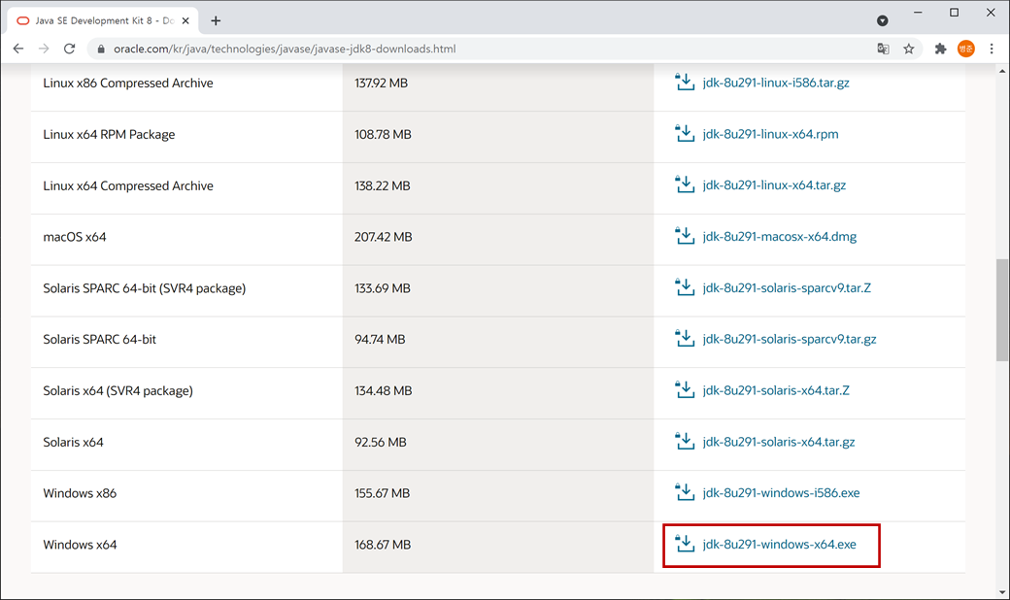Select the 168.67 MB file size

point(383,545)
